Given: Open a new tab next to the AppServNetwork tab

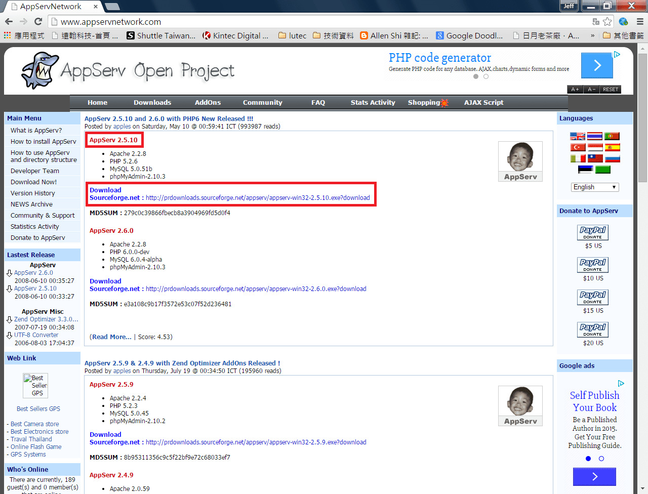Looking at the screenshot, I should tap(112, 7).
